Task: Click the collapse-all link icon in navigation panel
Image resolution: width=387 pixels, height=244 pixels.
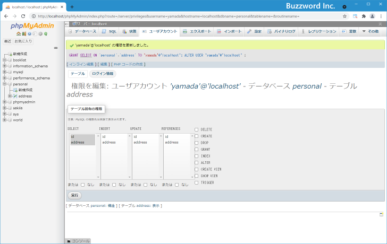Action: pyautogui.click(x=55, y=48)
